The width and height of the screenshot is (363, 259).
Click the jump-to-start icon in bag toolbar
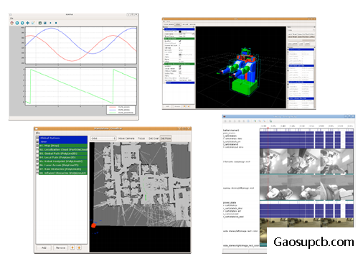point(225,121)
